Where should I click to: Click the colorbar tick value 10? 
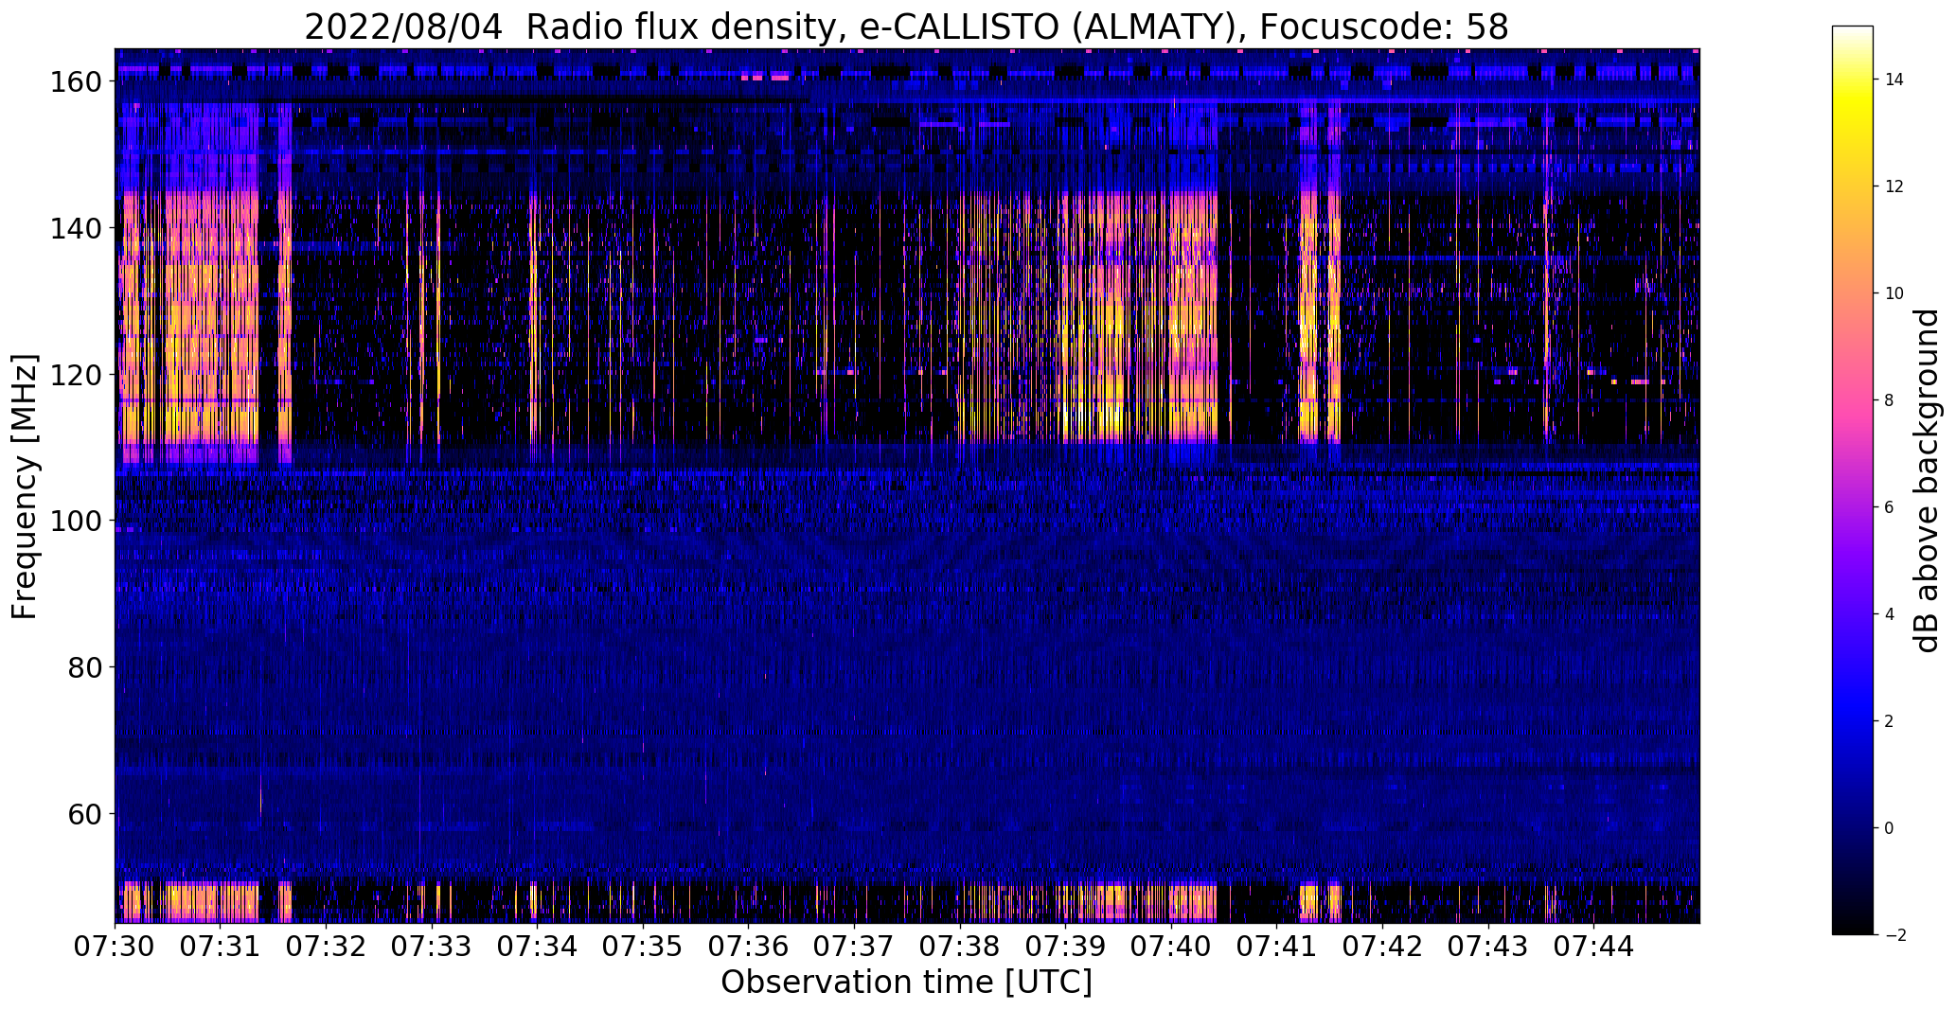click(1894, 294)
